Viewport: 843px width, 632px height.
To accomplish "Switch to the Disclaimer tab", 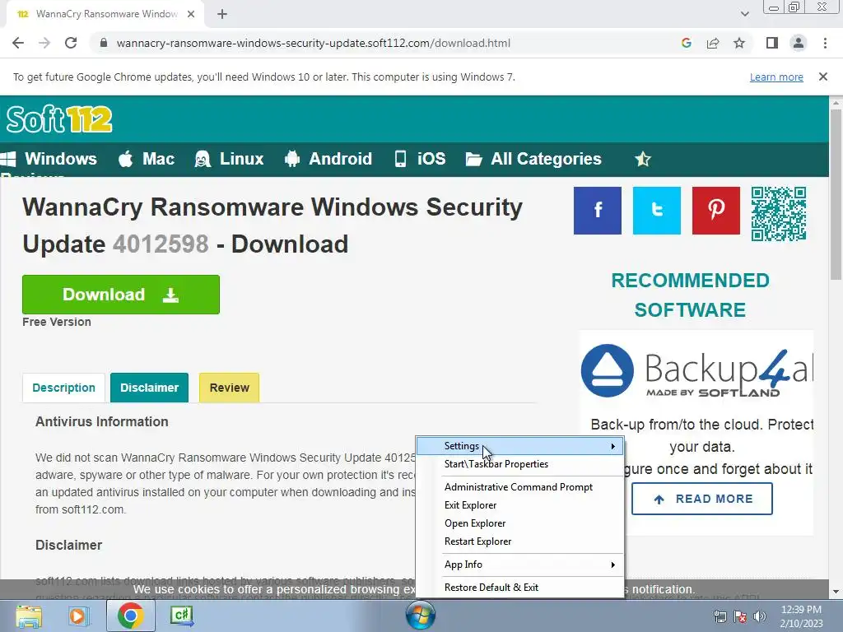I will [x=150, y=388].
